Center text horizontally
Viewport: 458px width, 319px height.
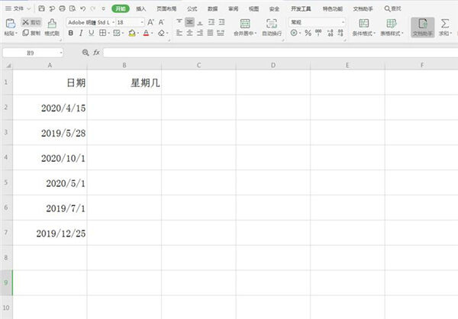click(189, 33)
